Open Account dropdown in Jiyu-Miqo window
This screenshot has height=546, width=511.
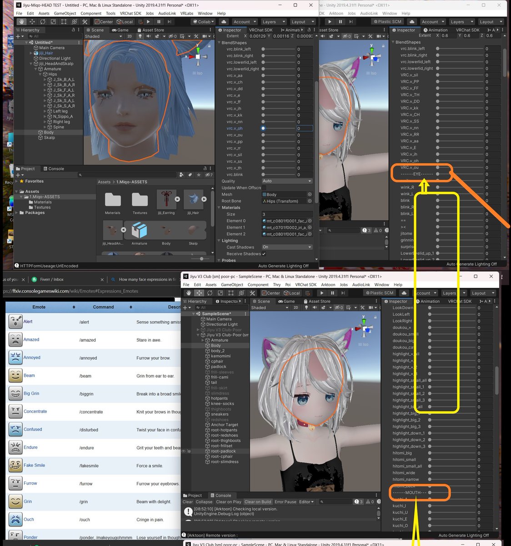244,21
